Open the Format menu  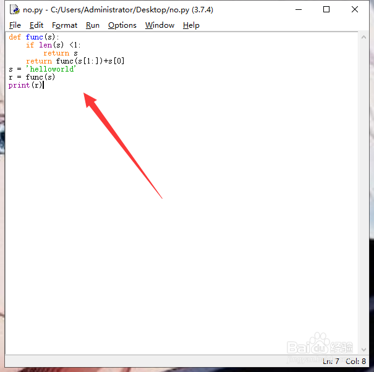64,25
